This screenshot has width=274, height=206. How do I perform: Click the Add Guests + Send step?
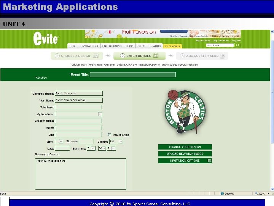click(202, 56)
